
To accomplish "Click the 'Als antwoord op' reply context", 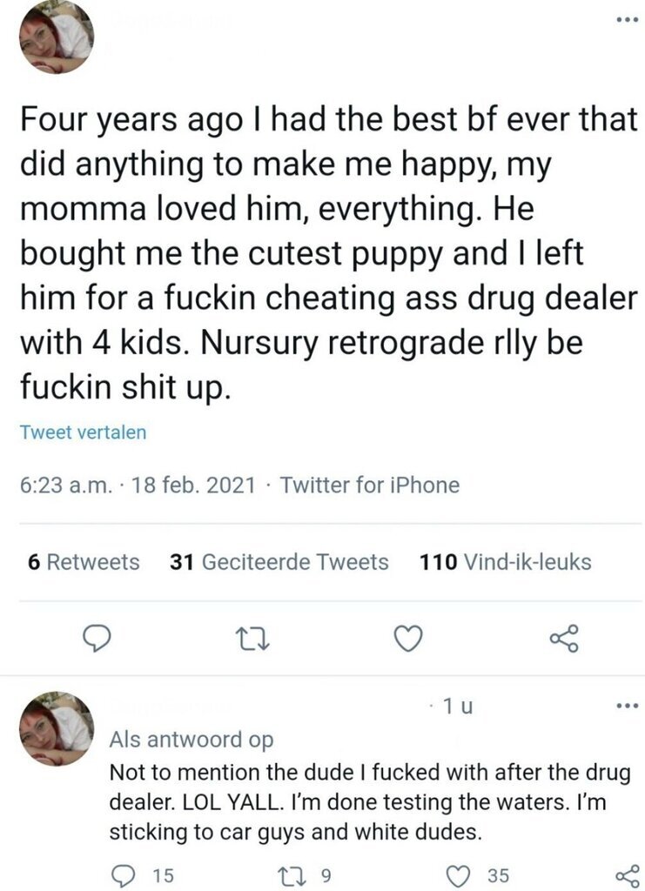I will 191,740.
